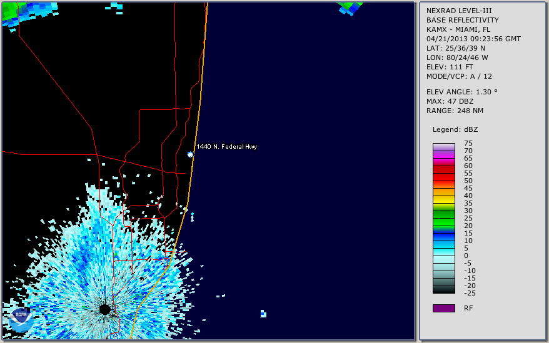Click the 75 legend value label
The width and height of the screenshot is (549, 343).
point(468,143)
